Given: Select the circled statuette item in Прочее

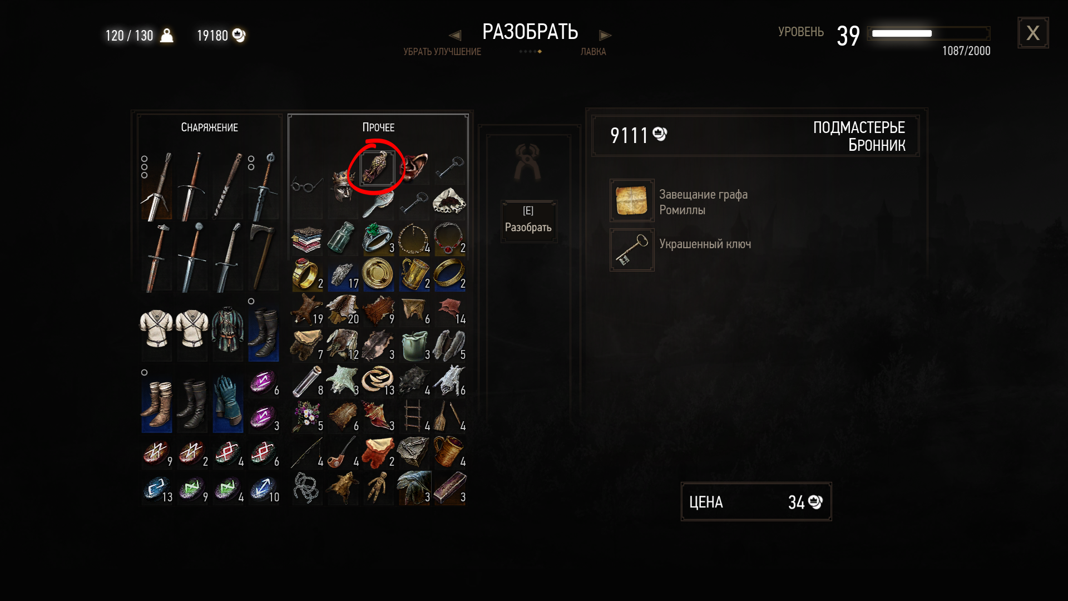Looking at the screenshot, I should 378,168.
